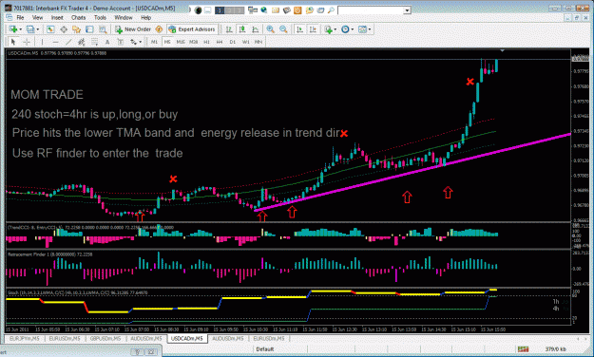Select the Horizontal Line drawing tool
Viewport: 594px width, 357px height.
coord(56,42)
